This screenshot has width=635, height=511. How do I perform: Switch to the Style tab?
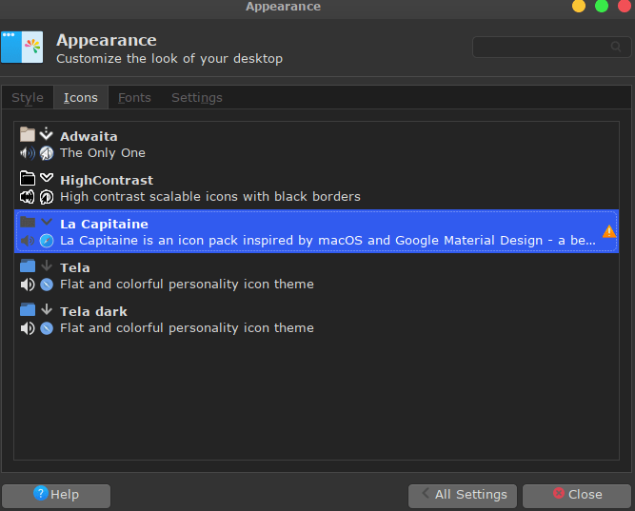point(28,98)
